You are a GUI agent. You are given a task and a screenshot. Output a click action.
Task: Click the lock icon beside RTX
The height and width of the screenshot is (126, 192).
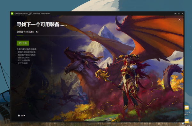[x=19, y=115]
